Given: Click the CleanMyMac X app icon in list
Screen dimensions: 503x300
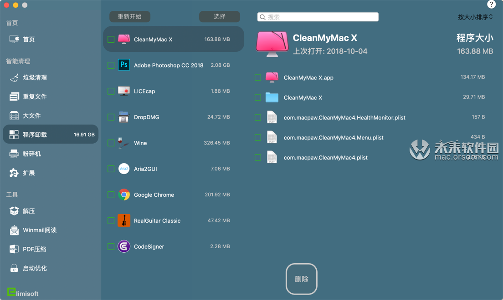Looking at the screenshot, I should coord(124,40).
